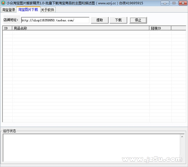Start download with the 下载 button
The width and height of the screenshot is (188, 167).
[x=118, y=20]
